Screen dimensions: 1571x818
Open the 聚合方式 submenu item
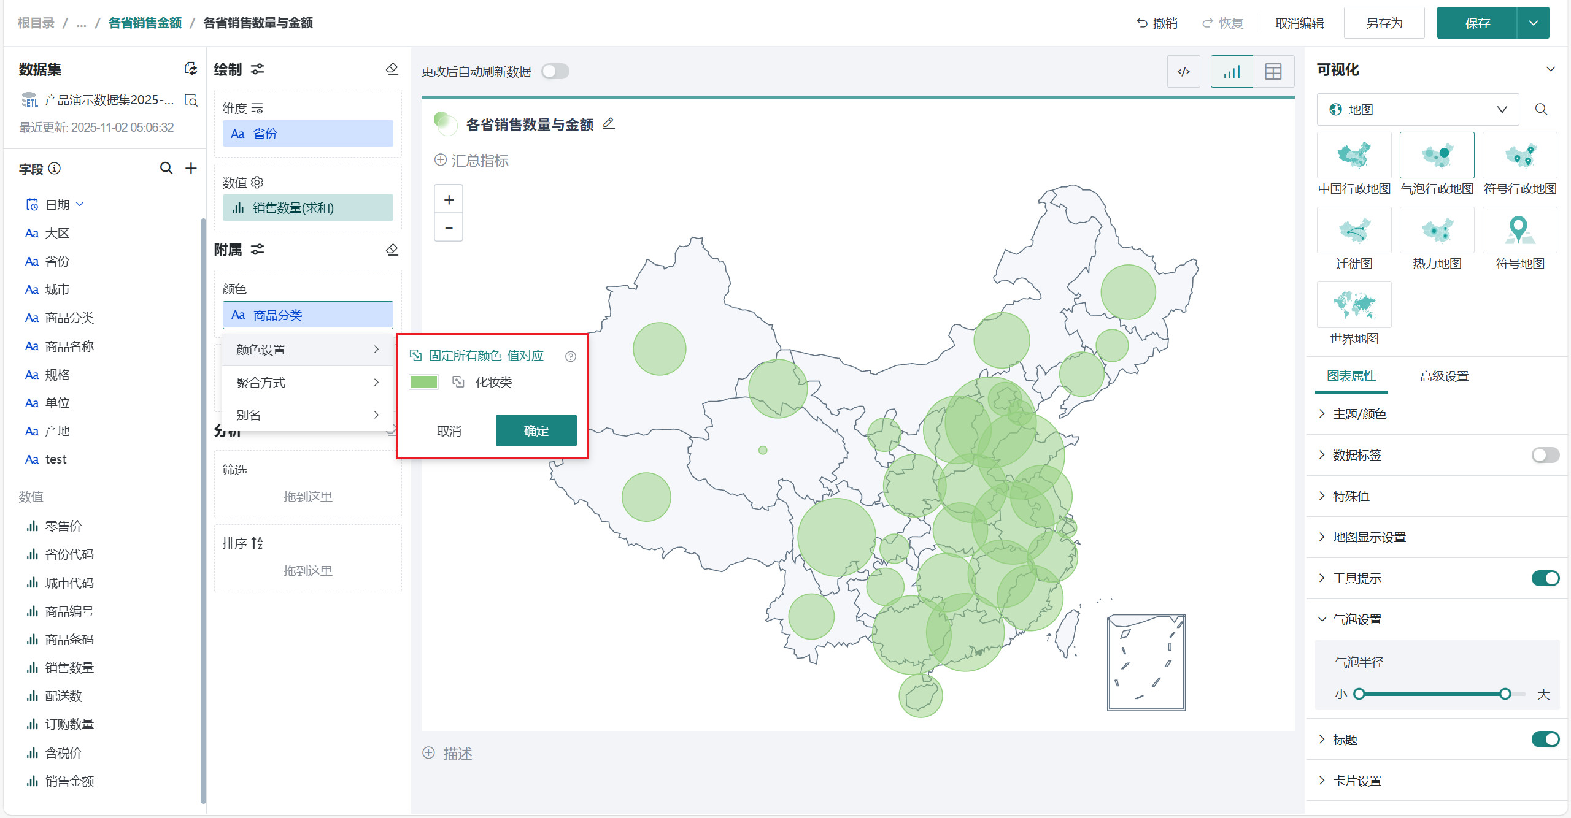307,383
